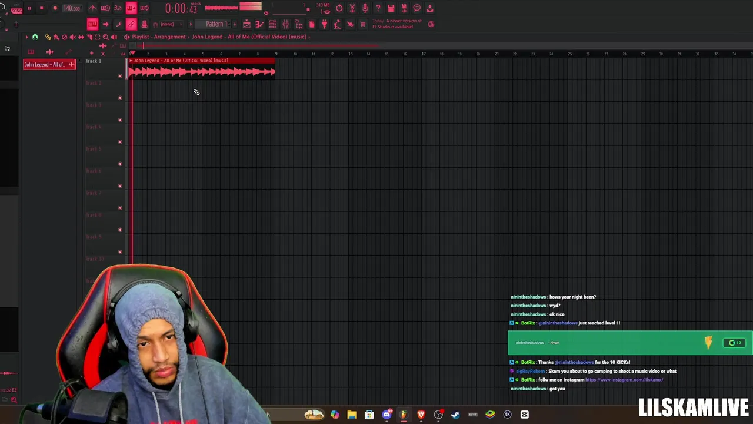Select the Paint brush tool
The height and width of the screenshot is (424, 753).
click(x=56, y=37)
